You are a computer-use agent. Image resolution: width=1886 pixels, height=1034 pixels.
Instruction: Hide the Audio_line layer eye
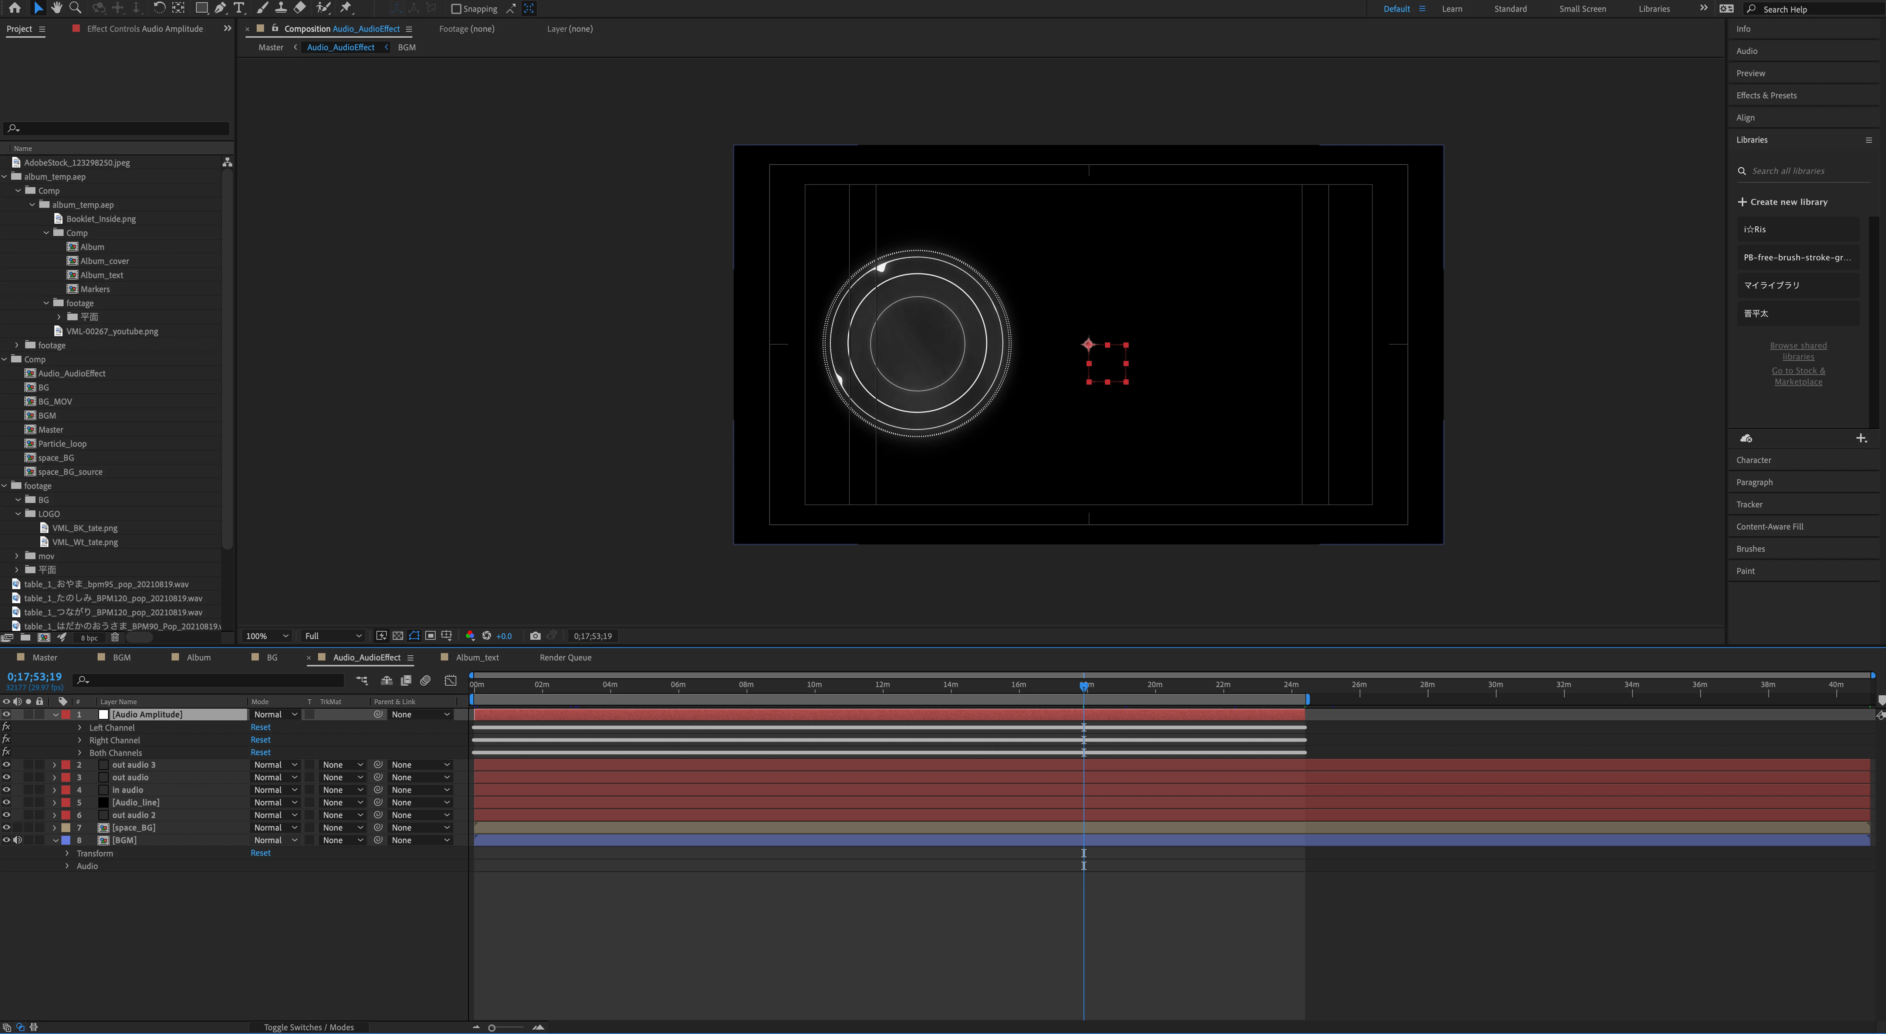click(7, 802)
